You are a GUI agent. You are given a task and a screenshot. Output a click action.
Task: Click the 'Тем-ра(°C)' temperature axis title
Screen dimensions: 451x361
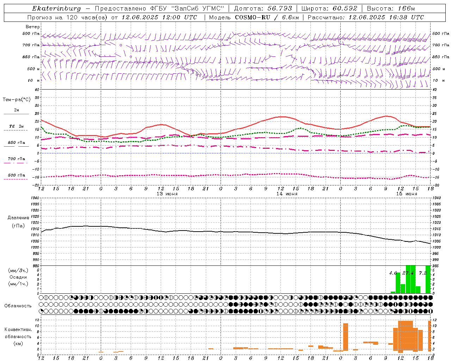tap(17, 100)
